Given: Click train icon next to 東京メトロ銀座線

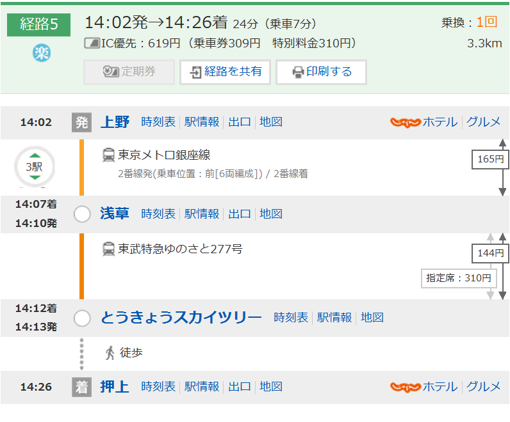Looking at the screenshot, I should (x=108, y=155).
